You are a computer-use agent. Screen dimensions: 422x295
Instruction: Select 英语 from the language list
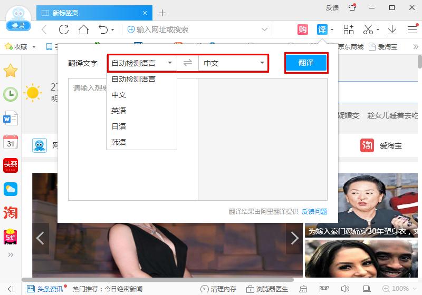(119, 111)
